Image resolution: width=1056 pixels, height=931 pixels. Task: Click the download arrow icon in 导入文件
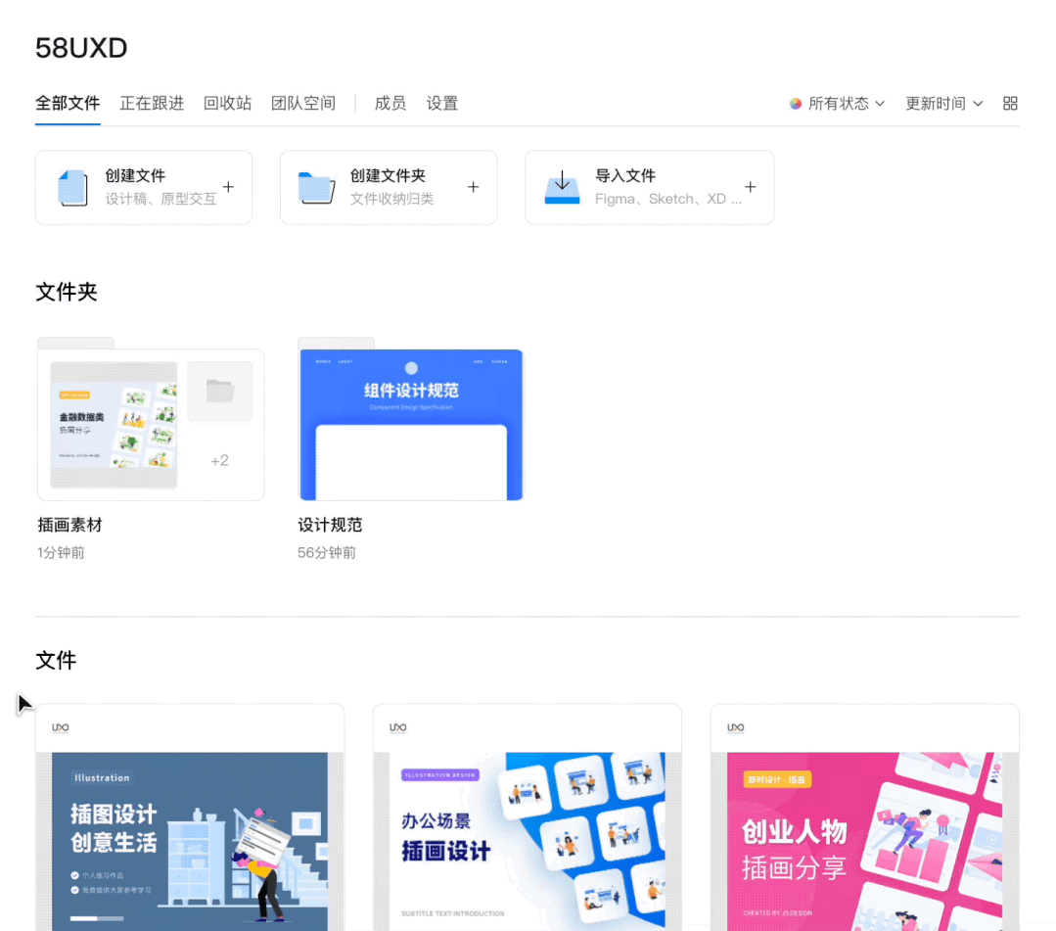click(563, 187)
